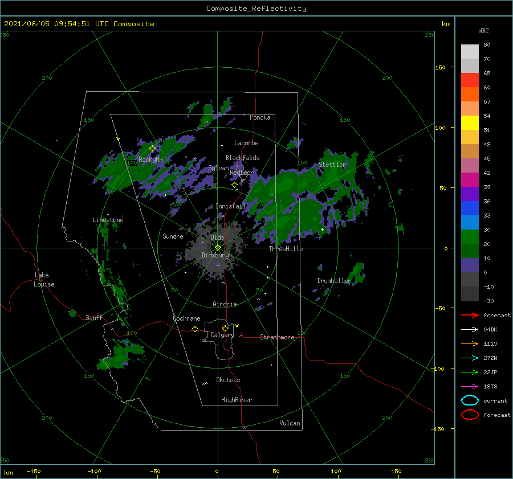Pick the green 22JP arrow icon
The width and height of the screenshot is (513, 479).
click(x=470, y=372)
